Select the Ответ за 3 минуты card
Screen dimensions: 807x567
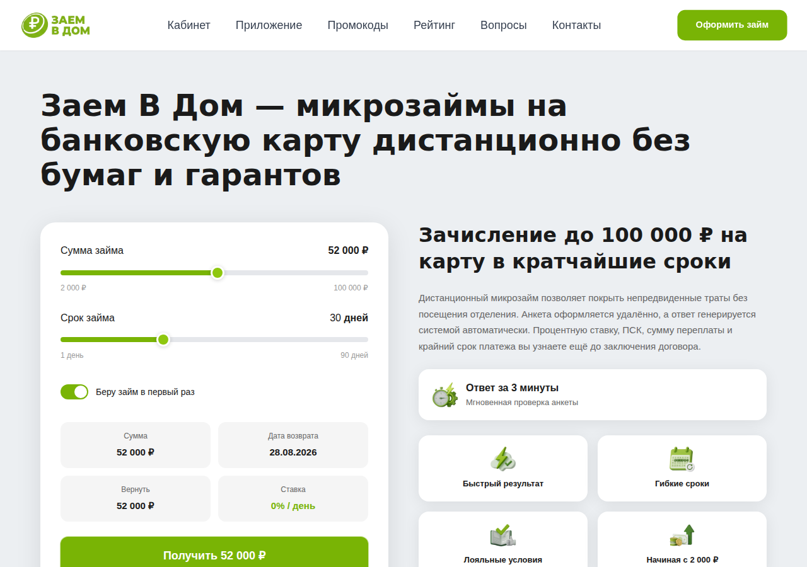[593, 395]
